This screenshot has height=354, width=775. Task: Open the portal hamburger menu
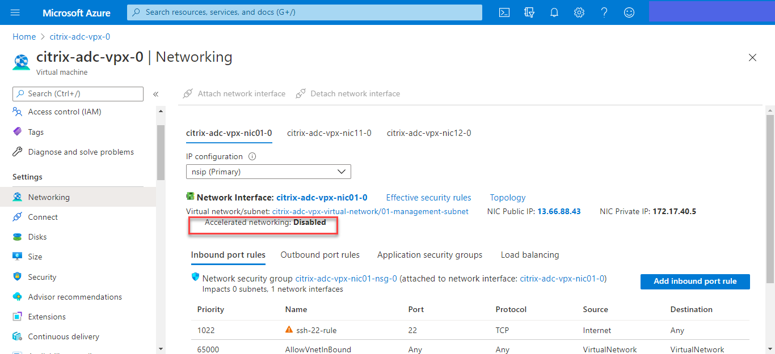tap(15, 12)
